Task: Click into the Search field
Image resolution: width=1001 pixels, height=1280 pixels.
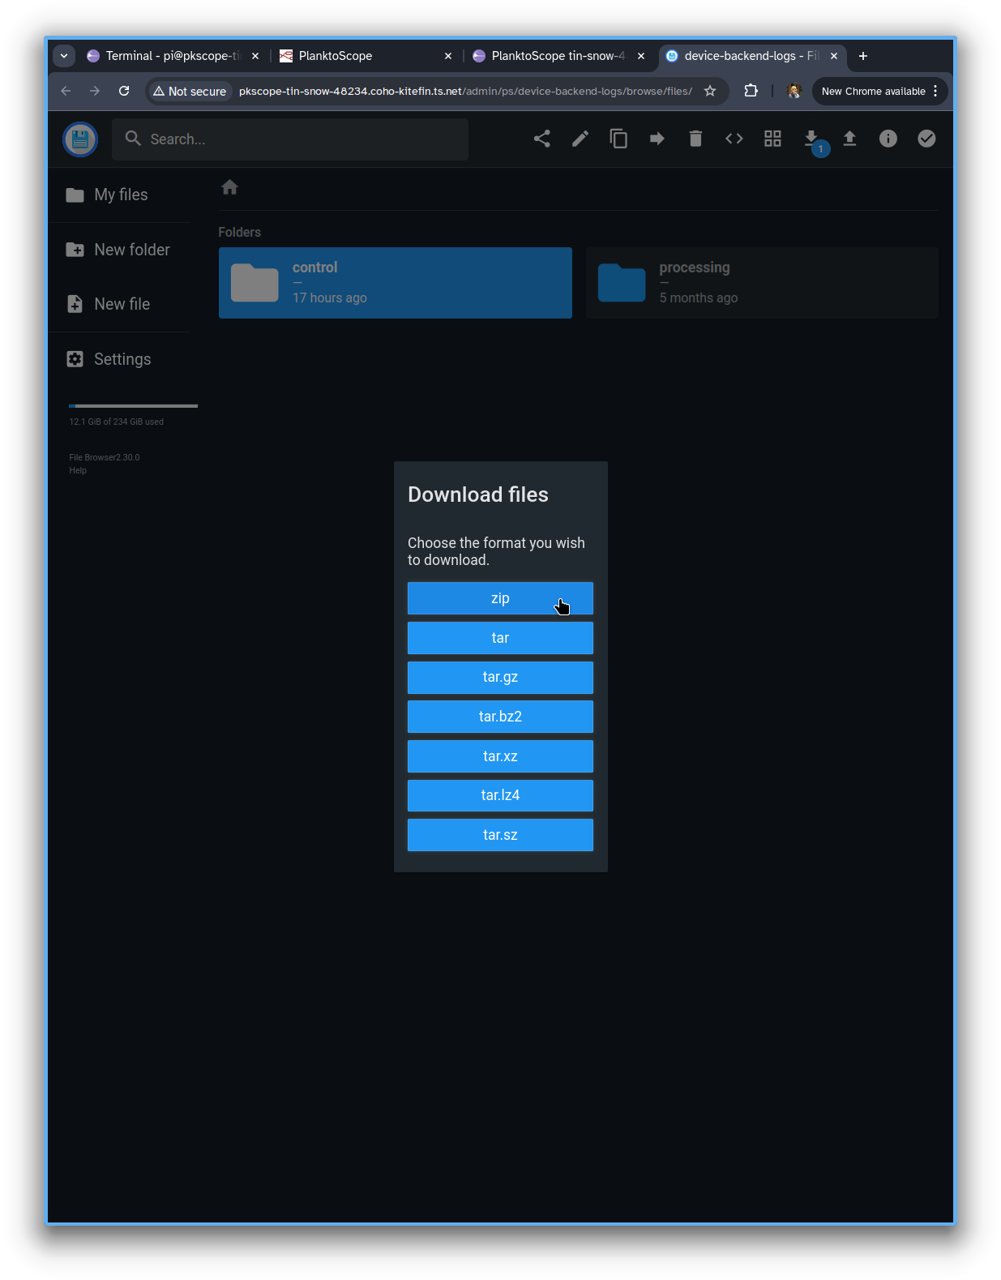Action: 290,139
